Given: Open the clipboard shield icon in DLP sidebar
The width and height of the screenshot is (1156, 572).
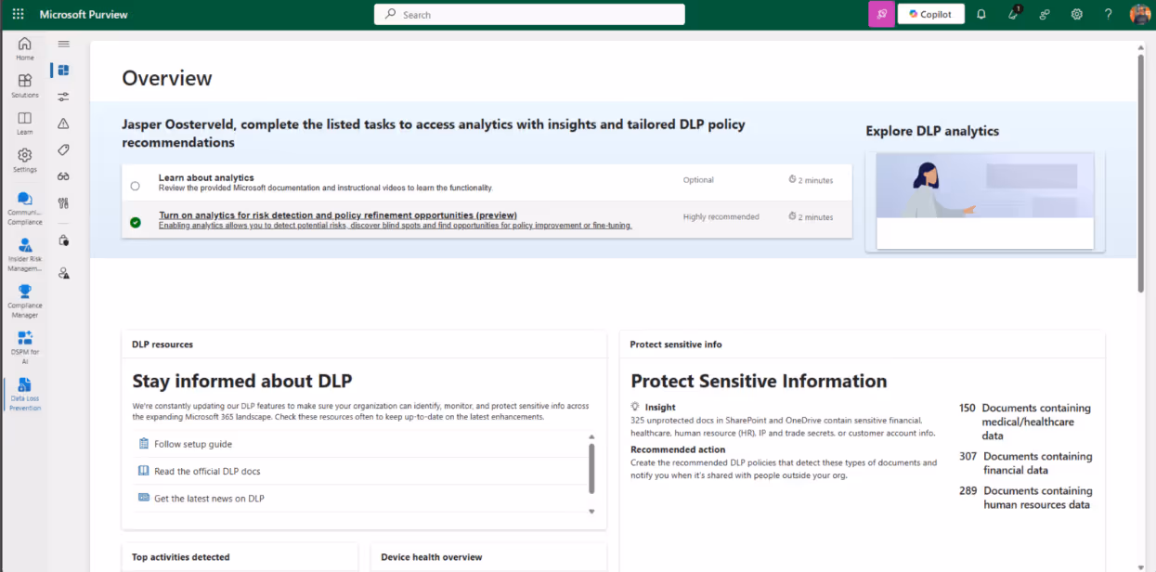Looking at the screenshot, I should click(x=63, y=240).
